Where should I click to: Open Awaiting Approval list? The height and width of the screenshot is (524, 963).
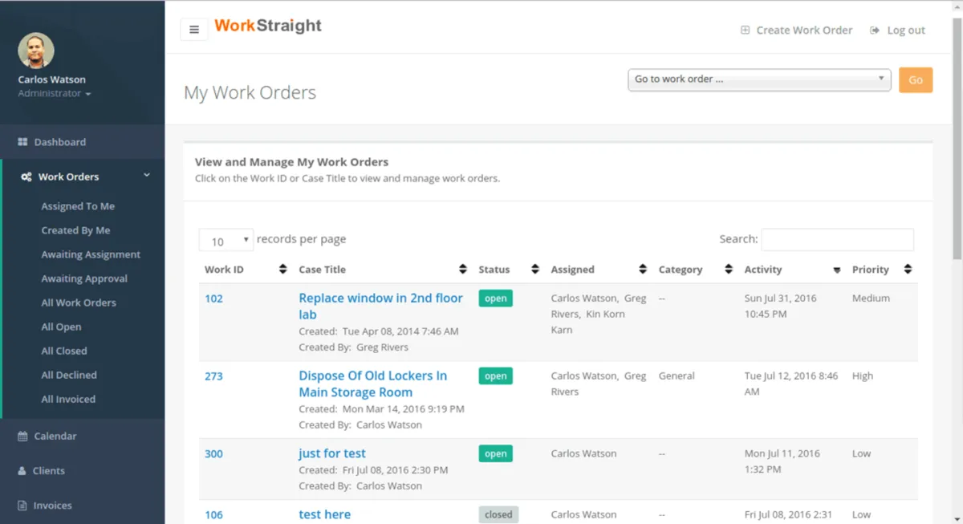tap(84, 278)
